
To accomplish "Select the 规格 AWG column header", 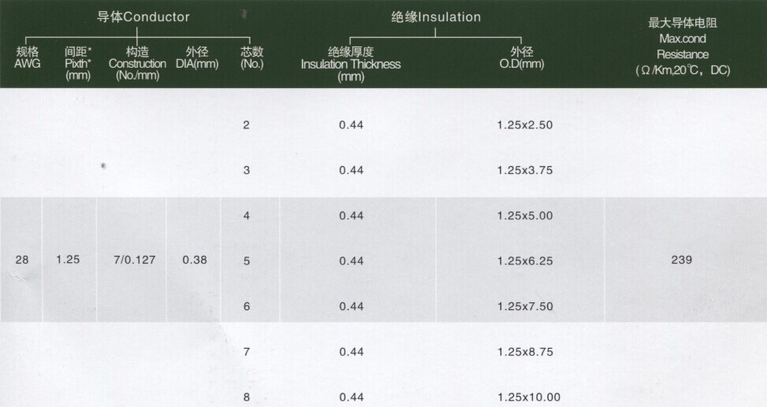I will [x=28, y=57].
